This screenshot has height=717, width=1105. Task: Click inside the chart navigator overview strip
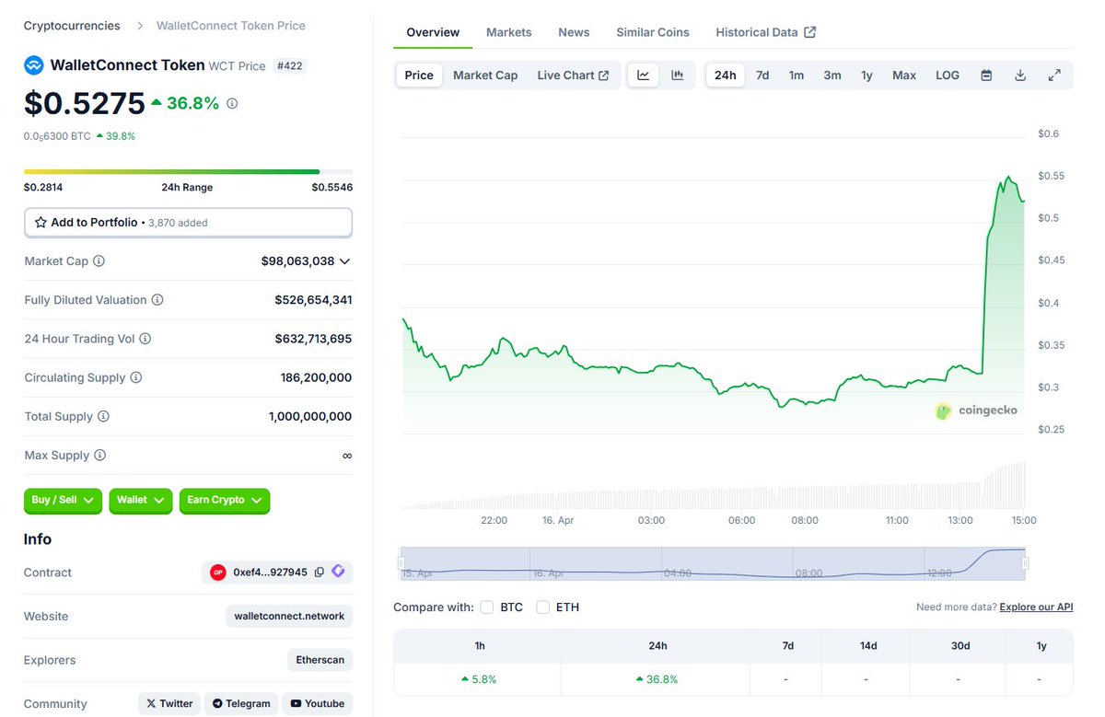click(x=713, y=563)
